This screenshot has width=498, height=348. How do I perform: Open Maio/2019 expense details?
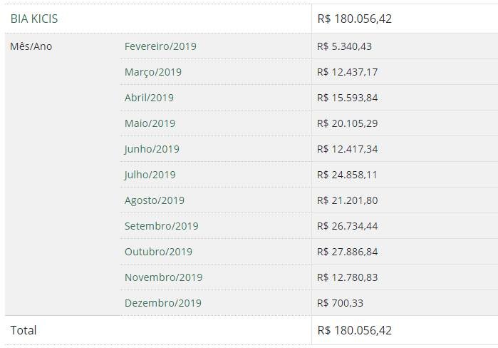click(x=150, y=123)
